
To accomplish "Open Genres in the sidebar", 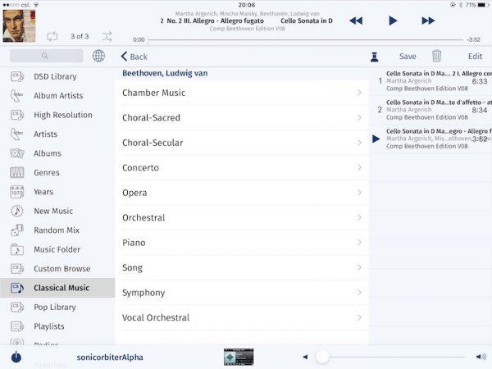I will [47, 172].
